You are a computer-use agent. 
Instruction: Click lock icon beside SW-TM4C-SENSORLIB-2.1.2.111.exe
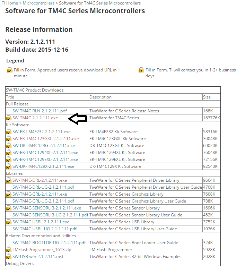[9, 208]
